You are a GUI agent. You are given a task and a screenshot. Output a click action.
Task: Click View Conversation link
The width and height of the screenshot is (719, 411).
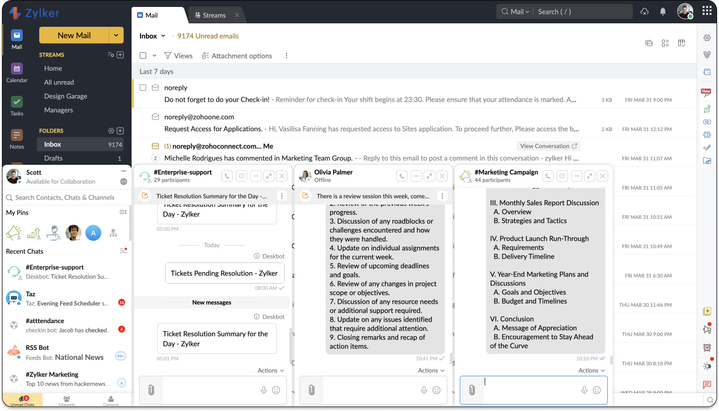(548, 146)
